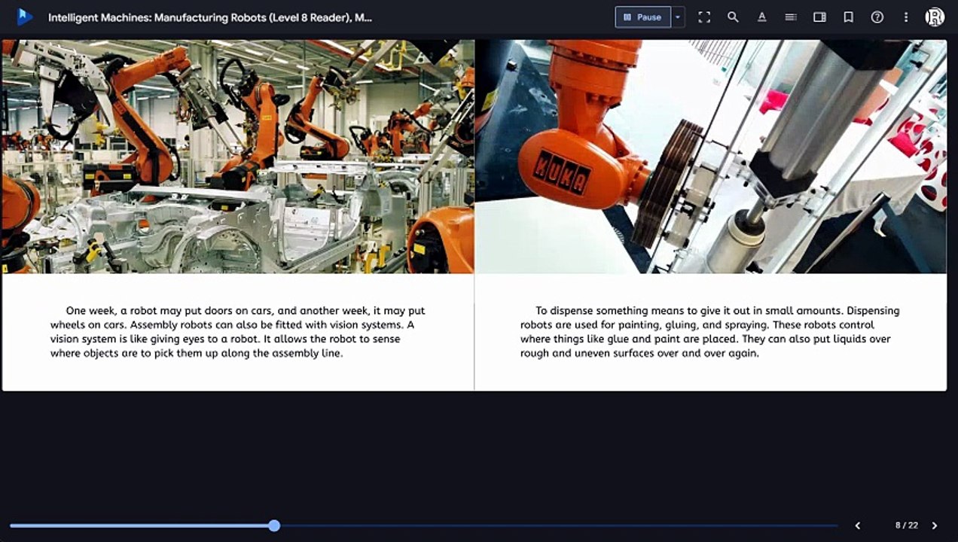Click the car assembly robots photo
Screen dimensions: 958x542
[238, 157]
